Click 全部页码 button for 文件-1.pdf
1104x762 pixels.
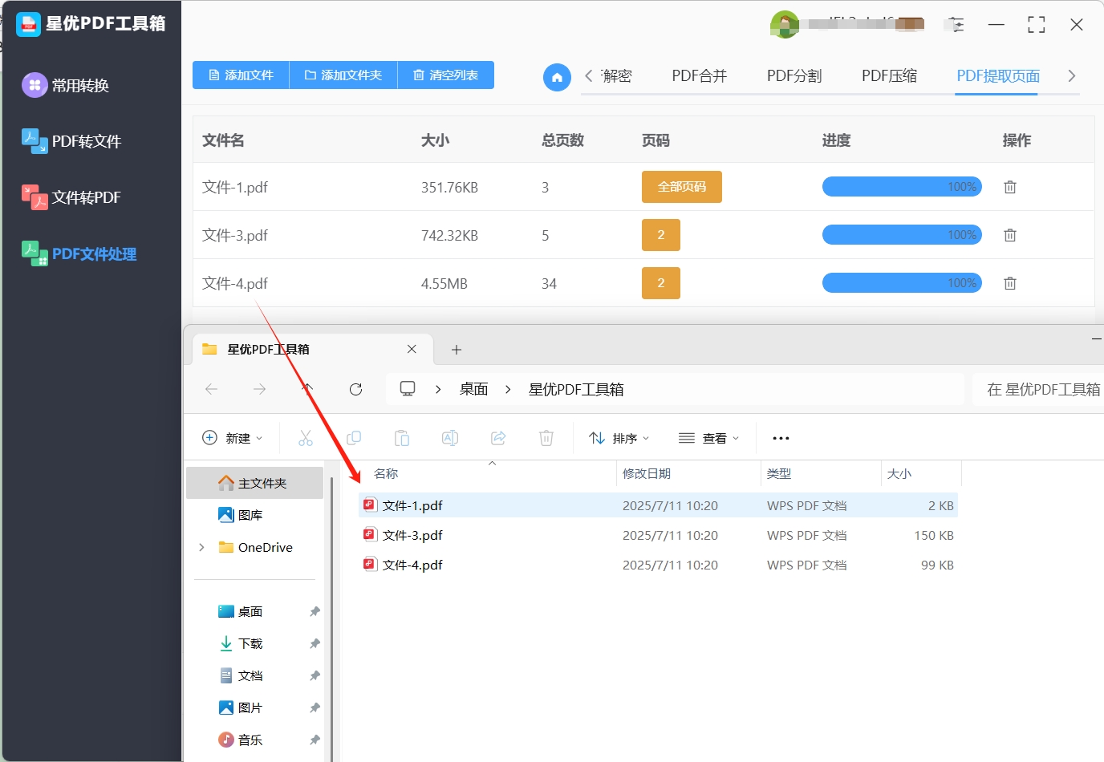click(x=682, y=187)
